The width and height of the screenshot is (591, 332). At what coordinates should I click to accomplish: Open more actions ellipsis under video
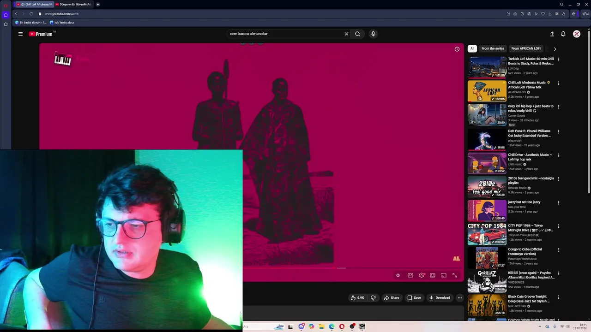(x=459, y=297)
